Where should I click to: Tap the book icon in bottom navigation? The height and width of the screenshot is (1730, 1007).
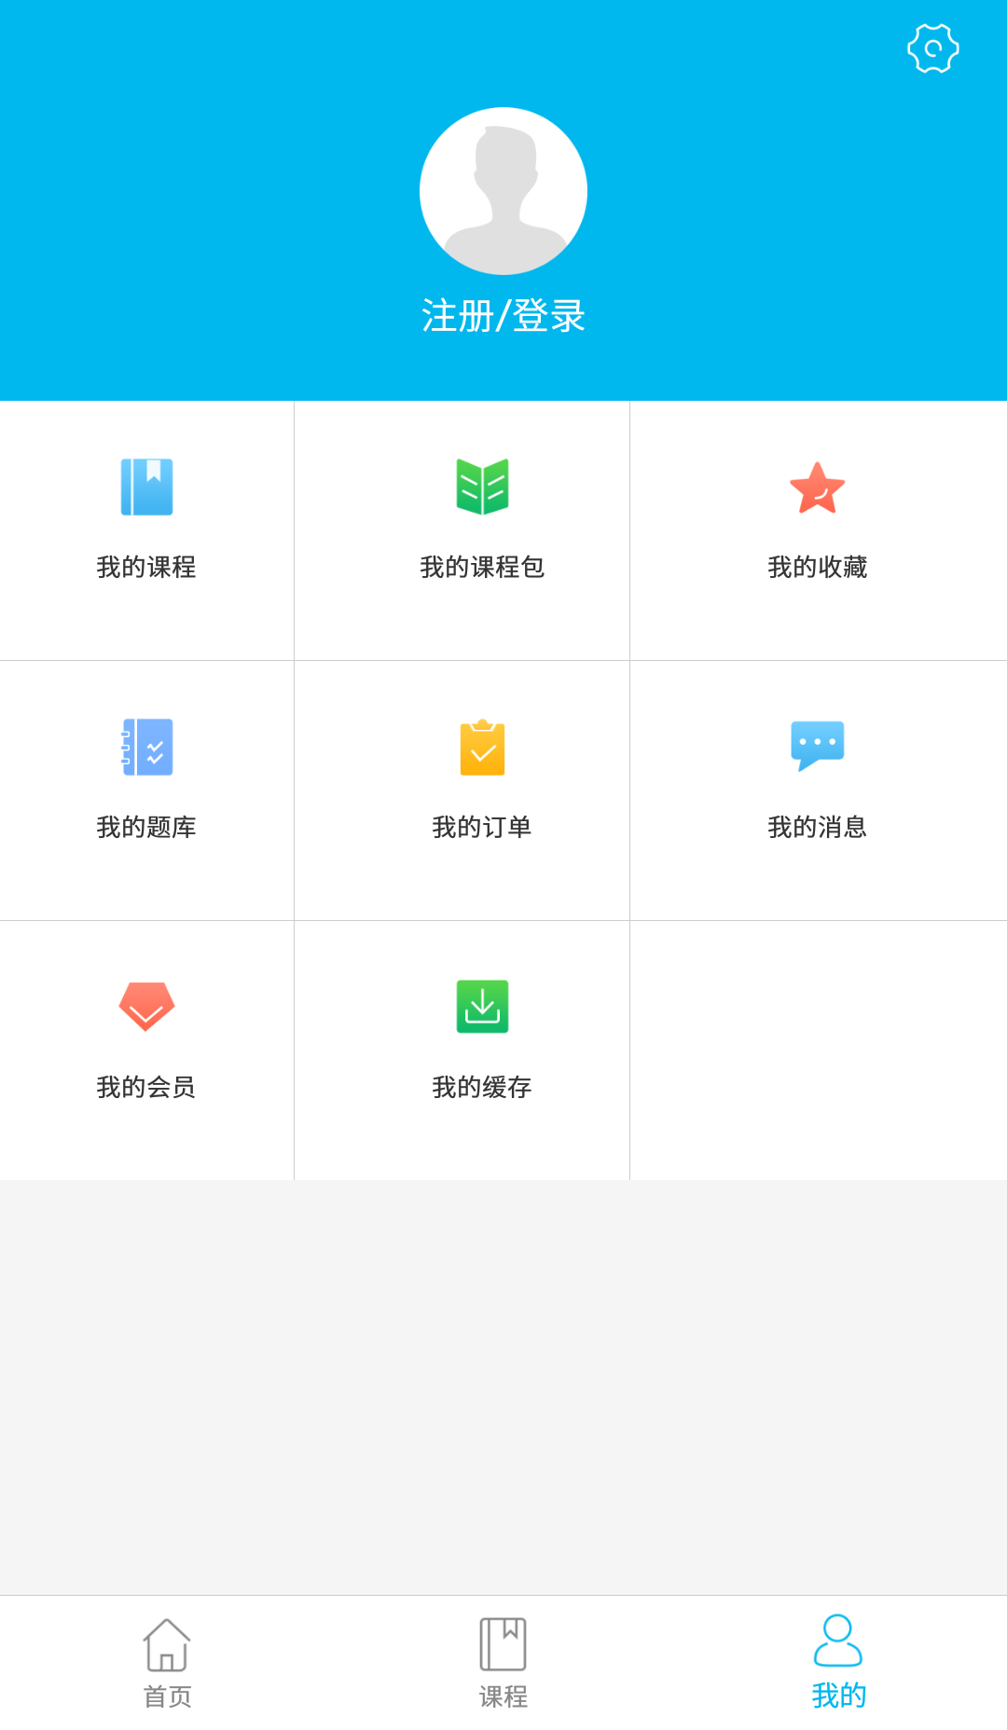coord(503,1644)
